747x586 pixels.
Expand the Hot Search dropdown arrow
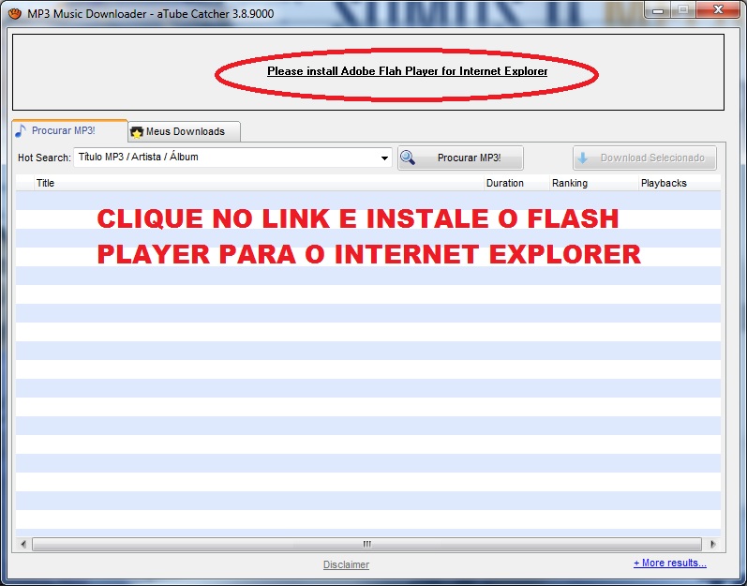coord(384,158)
